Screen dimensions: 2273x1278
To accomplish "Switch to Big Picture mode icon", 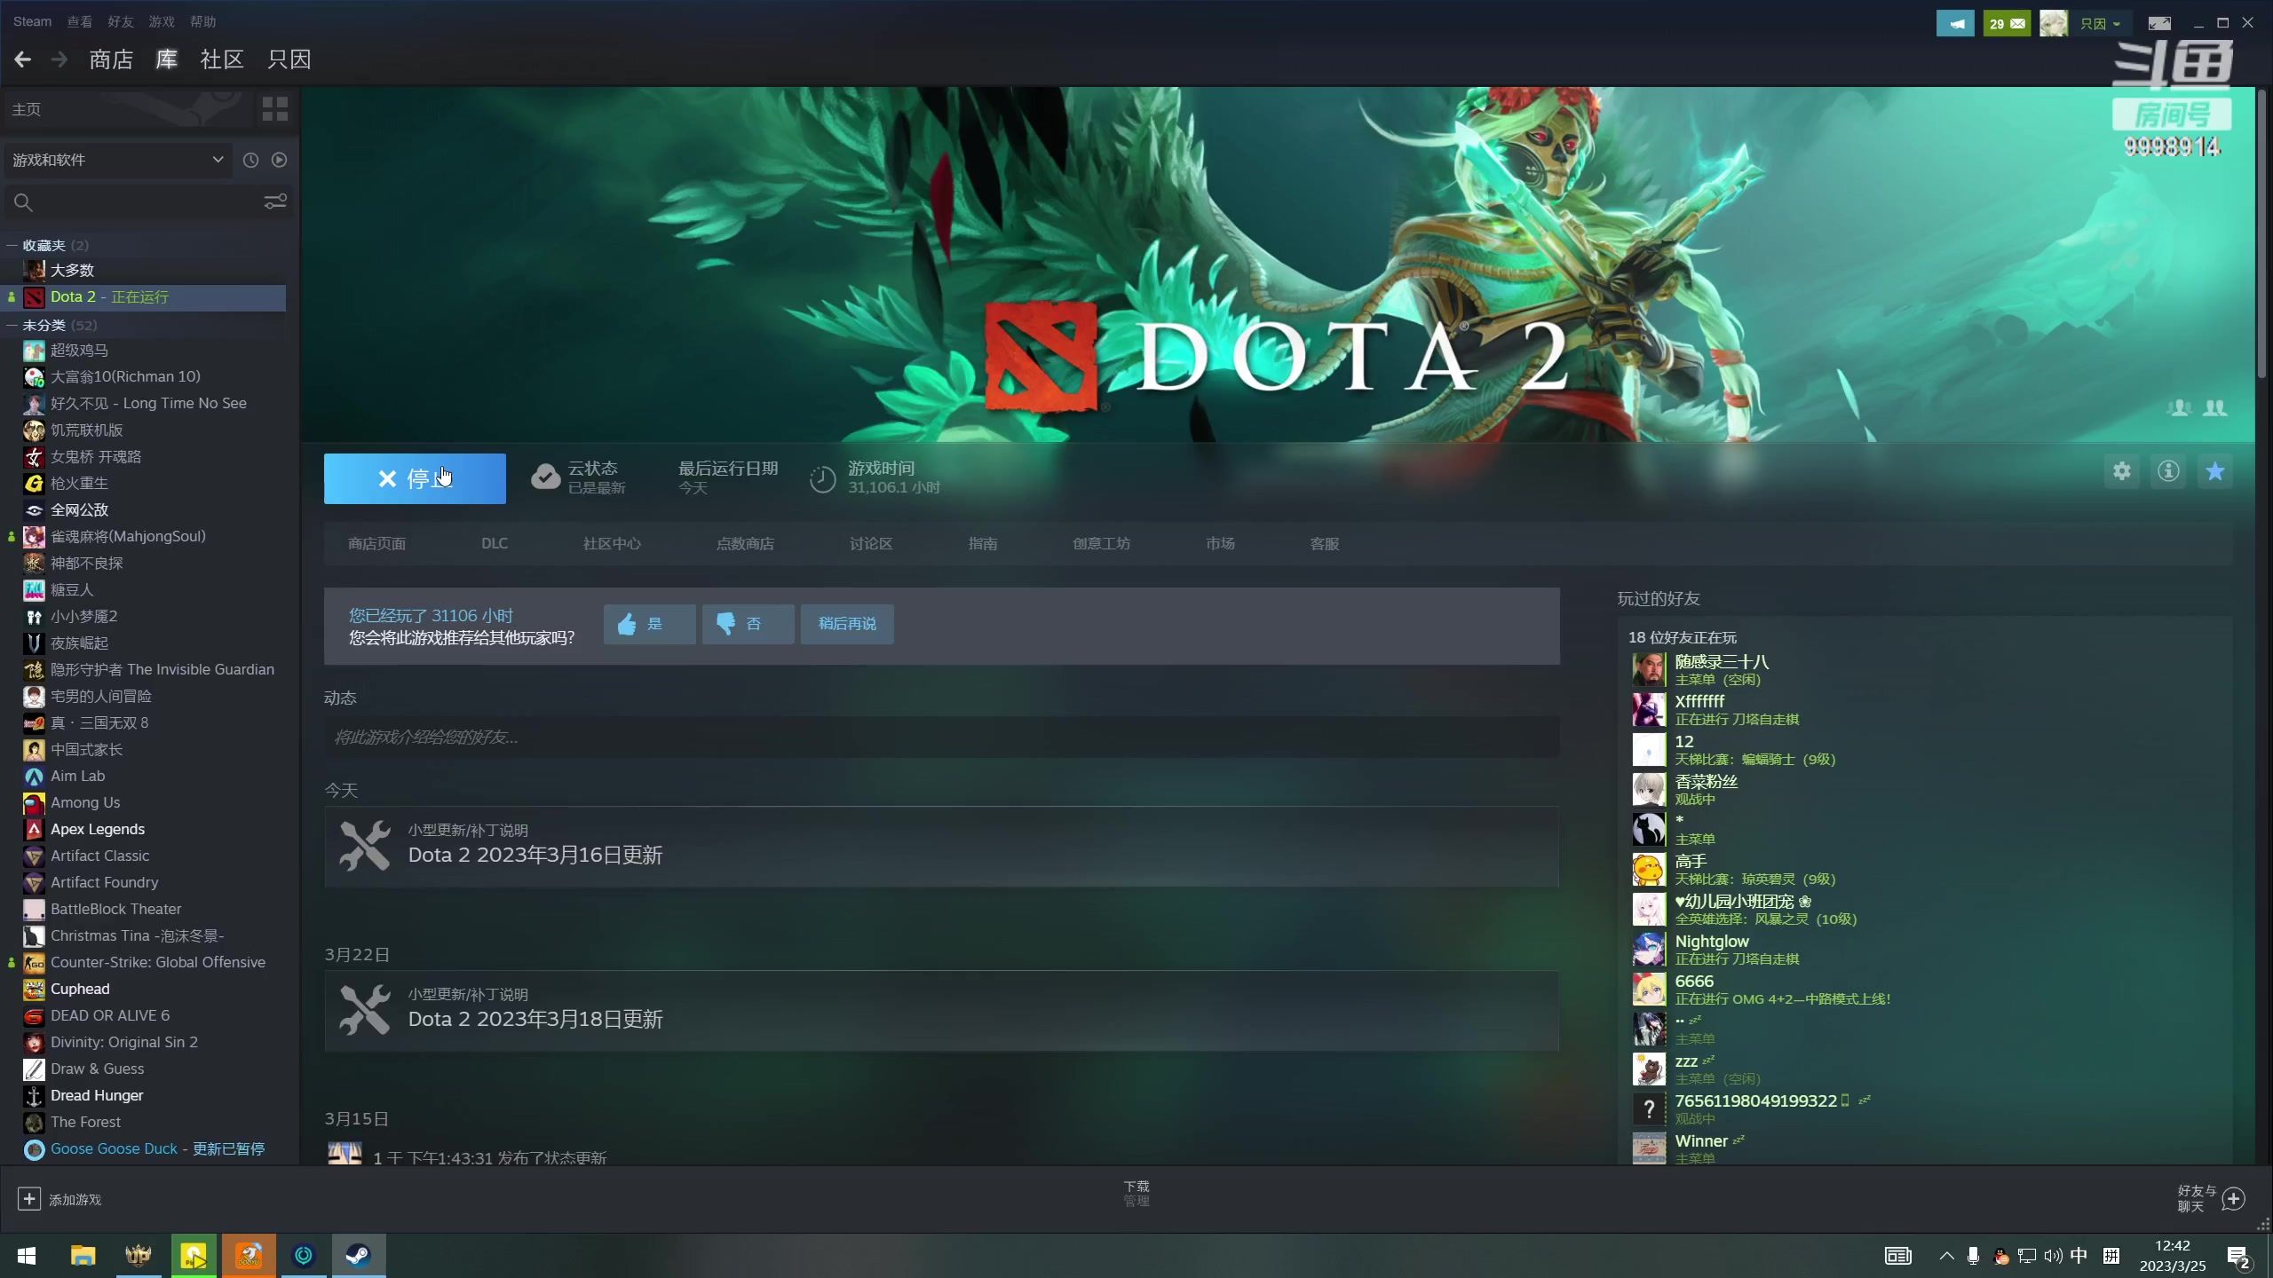I will coord(2159,24).
